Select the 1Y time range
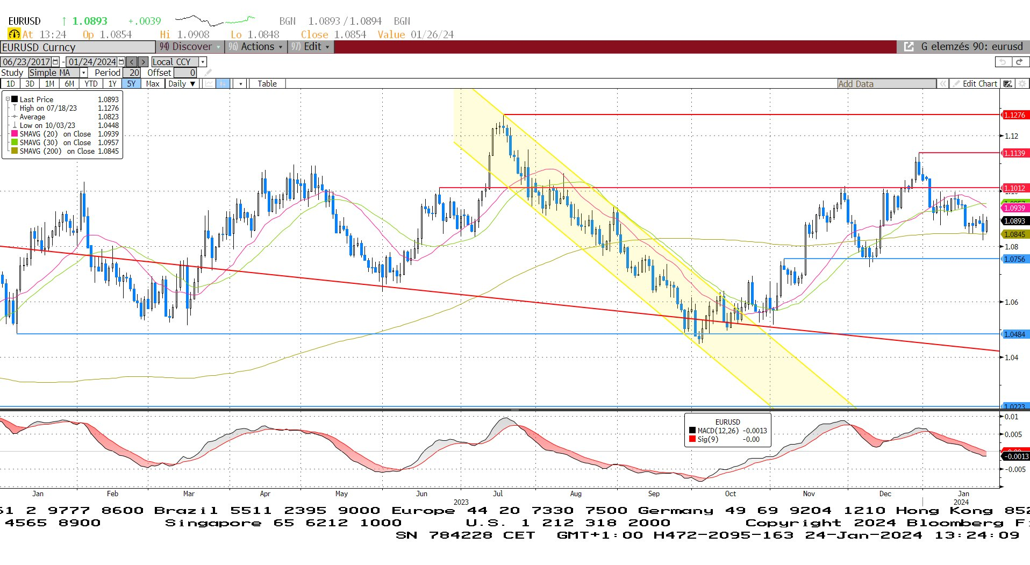Viewport: 1030px width, 565px height. (x=112, y=84)
